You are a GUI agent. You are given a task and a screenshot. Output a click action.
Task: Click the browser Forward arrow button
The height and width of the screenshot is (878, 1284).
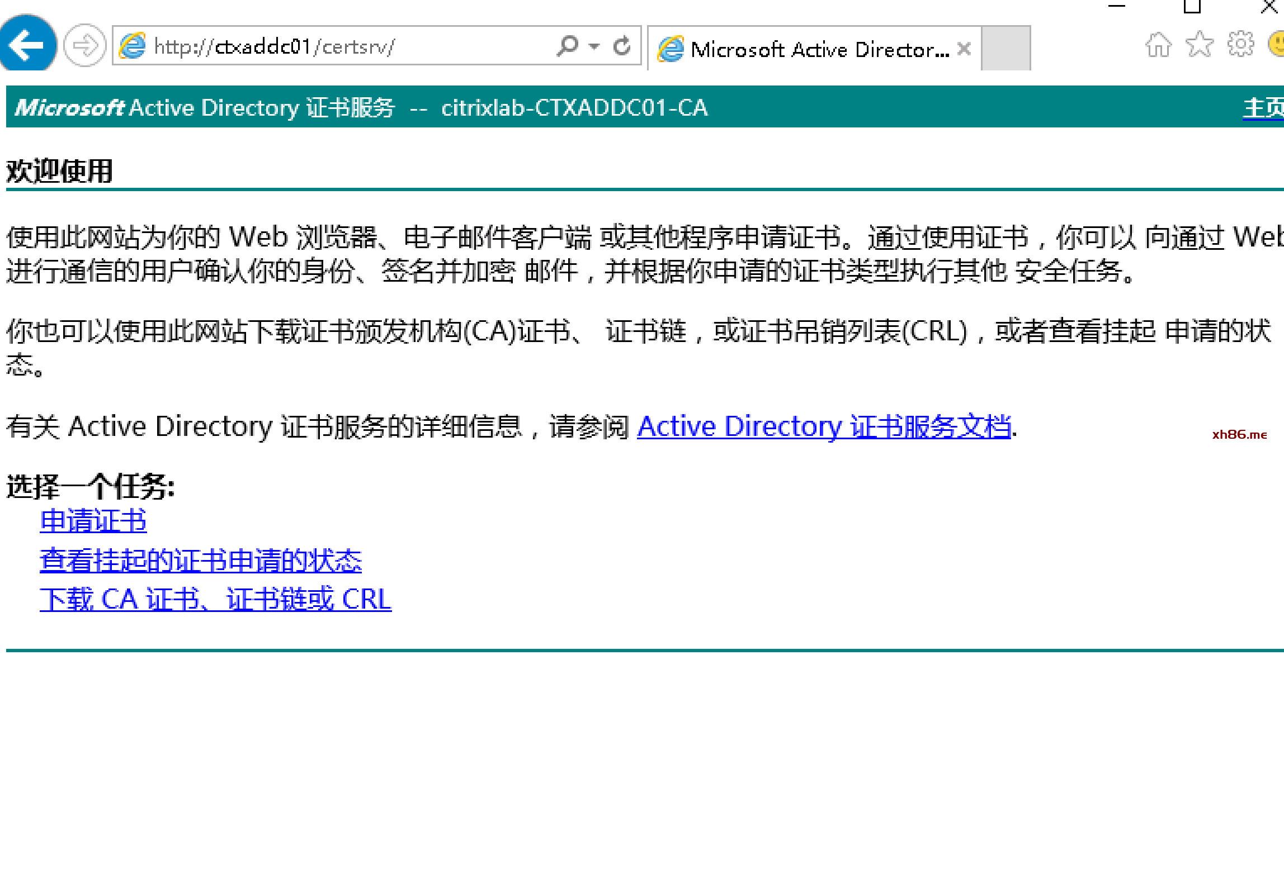pos(84,45)
